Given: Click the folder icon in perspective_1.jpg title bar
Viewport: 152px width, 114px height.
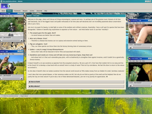Looking at the screenshot, I should (x=130, y=21).
